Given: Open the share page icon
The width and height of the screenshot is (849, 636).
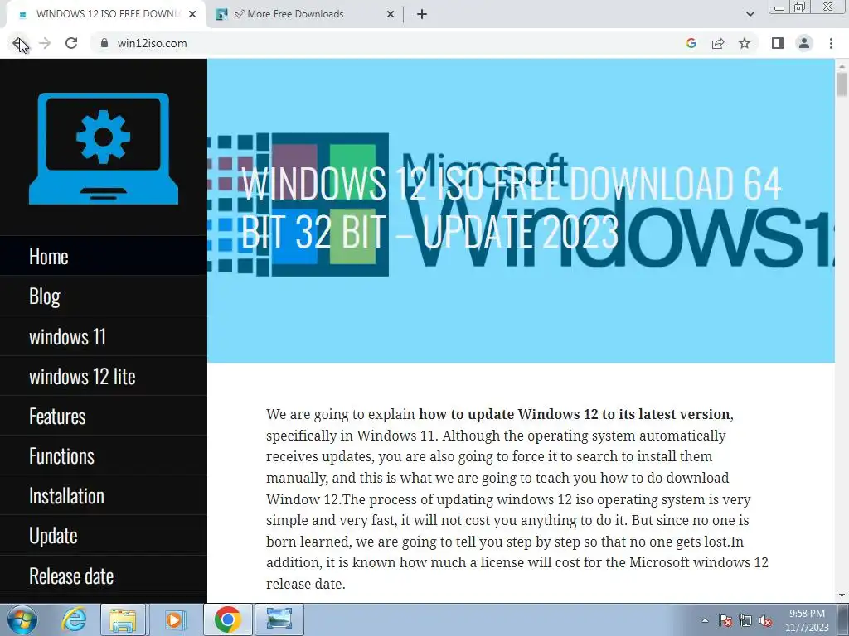Looking at the screenshot, I should [x=718, y=43].
